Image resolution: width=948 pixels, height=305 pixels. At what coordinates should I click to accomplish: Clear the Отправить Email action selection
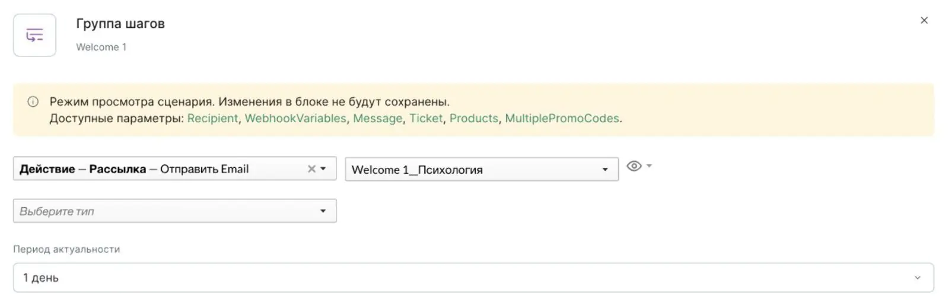click(x=311, y=169)
